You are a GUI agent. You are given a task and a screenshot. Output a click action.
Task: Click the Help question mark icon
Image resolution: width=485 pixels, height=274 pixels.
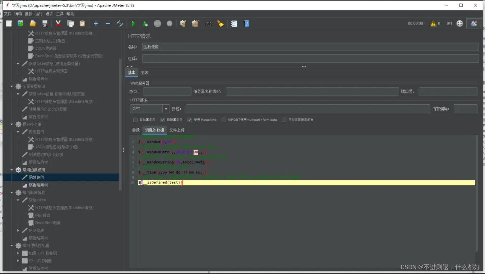pos(246,23)
